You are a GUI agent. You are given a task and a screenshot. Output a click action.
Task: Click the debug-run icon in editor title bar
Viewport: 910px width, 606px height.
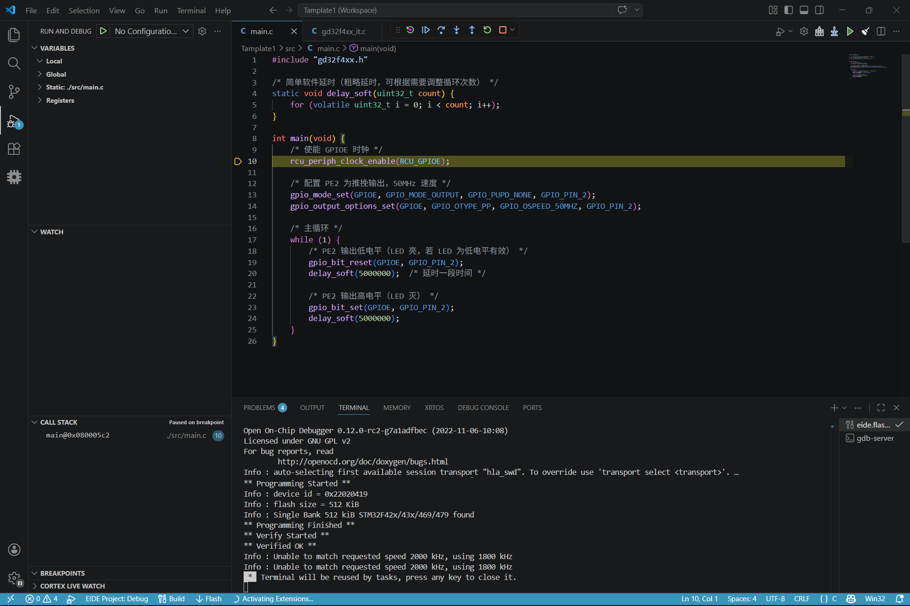tap(780, 31)
